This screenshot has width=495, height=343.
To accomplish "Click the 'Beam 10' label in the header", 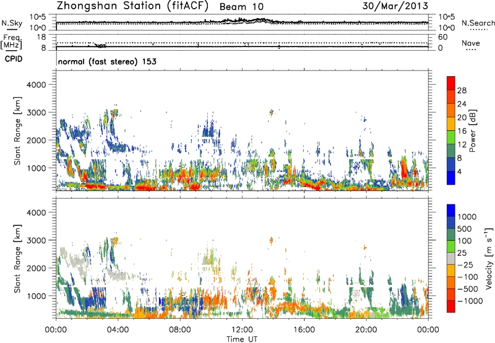I will point(241,7).
